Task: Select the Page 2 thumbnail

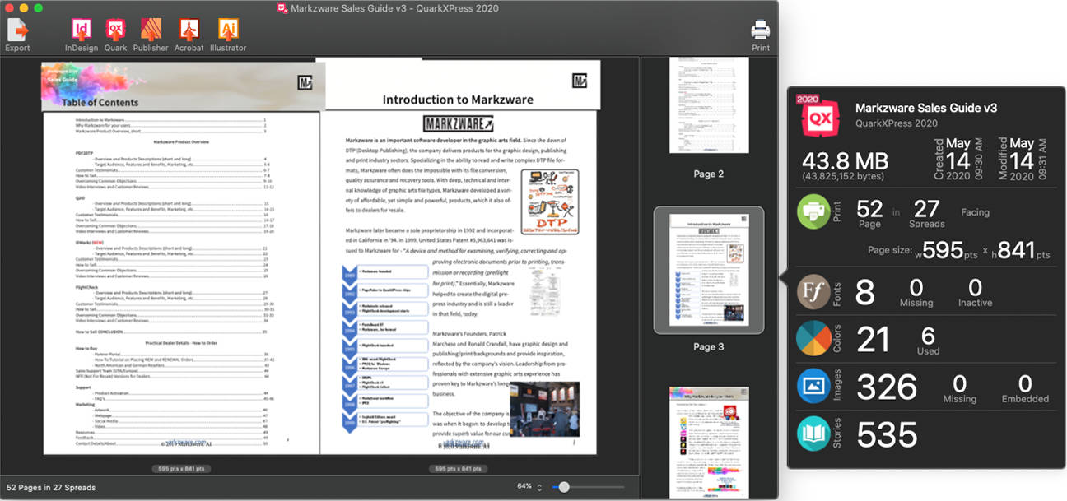Action: (708, 105)
